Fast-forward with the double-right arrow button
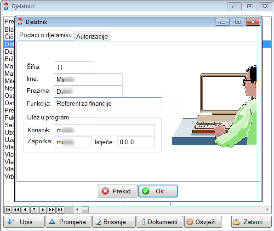Viewport: 274px width, 231px height. tap(51, 209)
